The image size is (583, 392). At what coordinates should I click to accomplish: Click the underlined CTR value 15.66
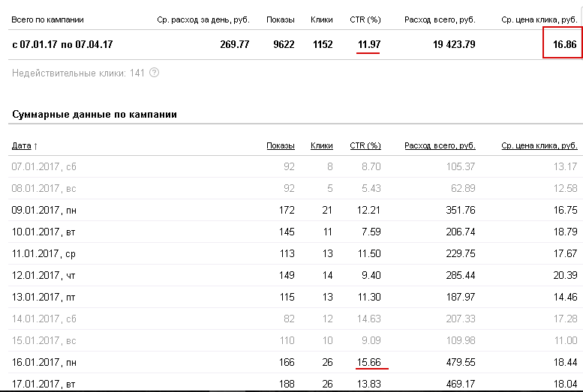(368, 362)
